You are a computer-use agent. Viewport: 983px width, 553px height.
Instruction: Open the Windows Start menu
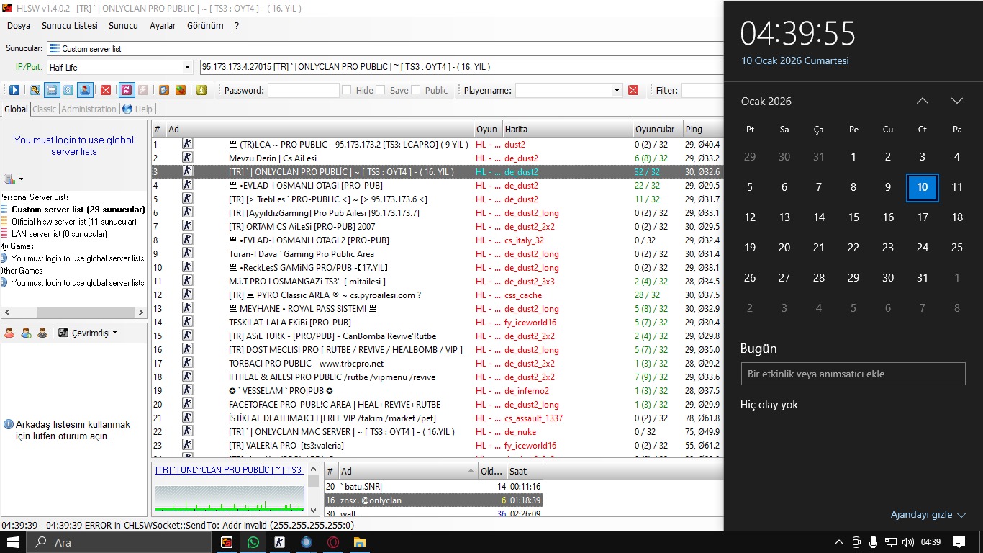tap(13, 542)
